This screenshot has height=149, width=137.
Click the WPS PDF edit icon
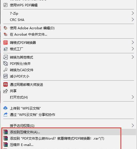6,5
